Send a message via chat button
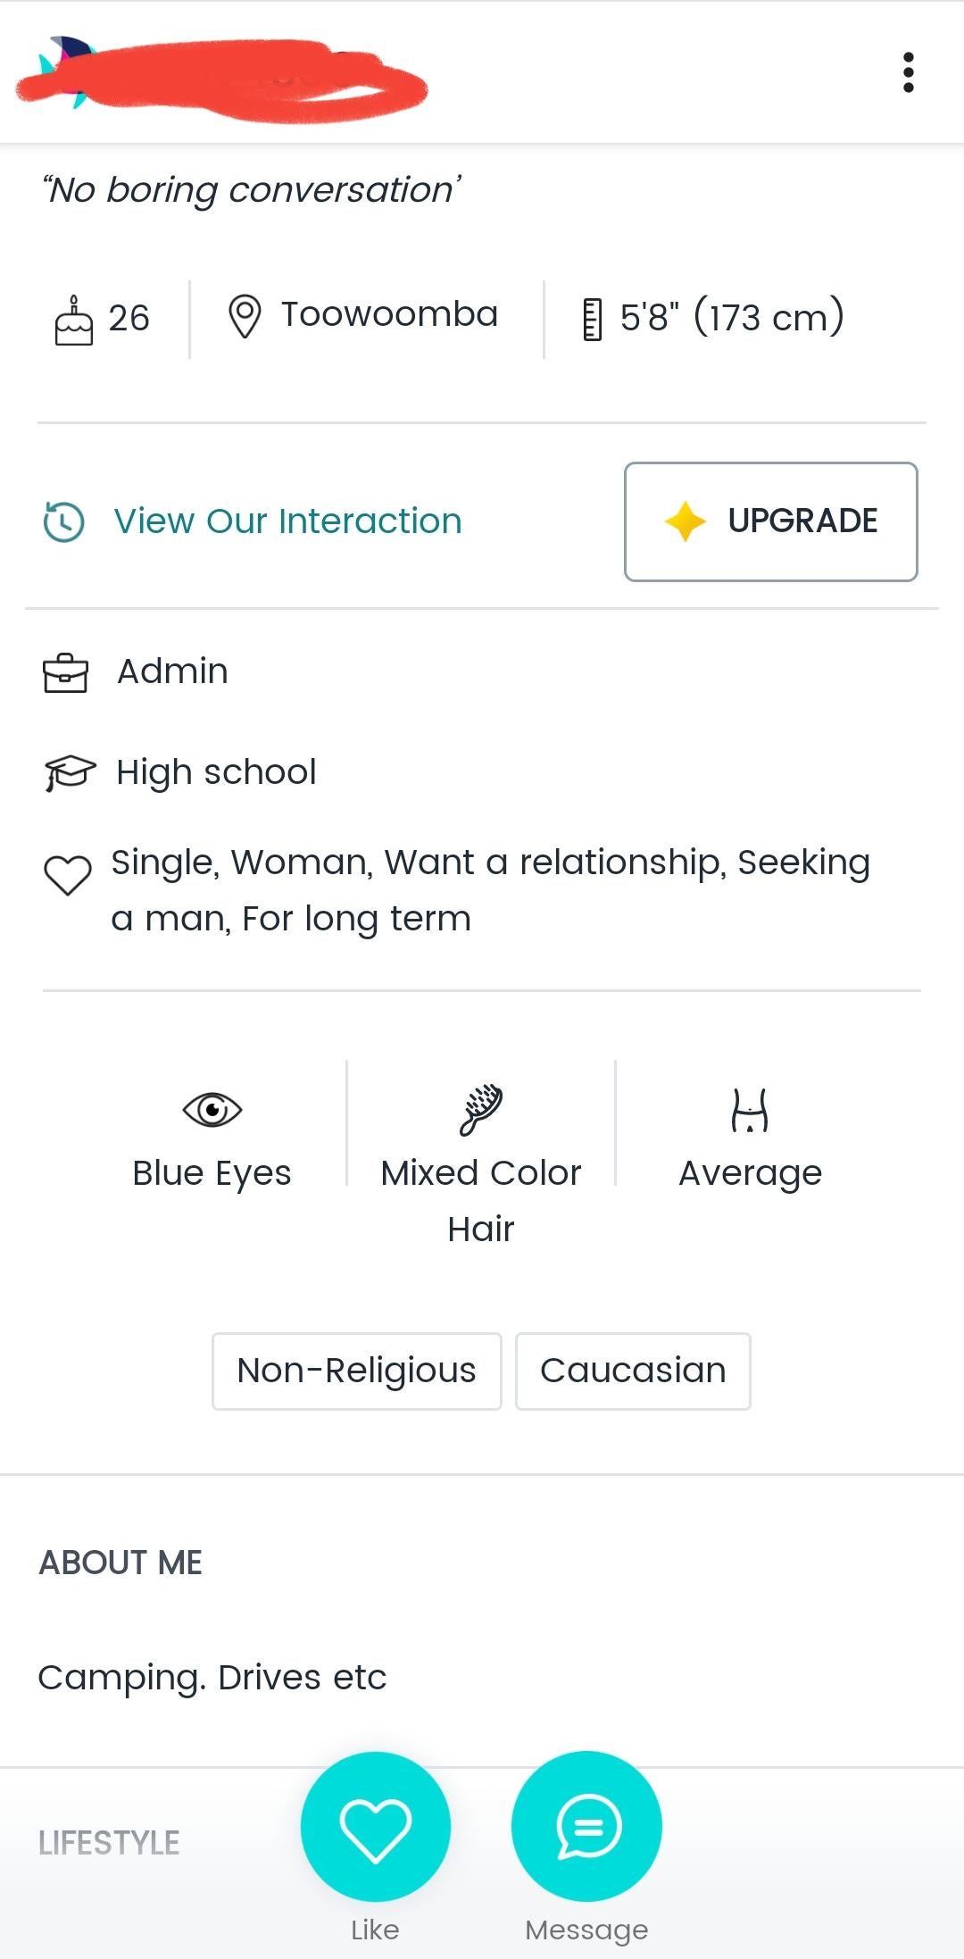This screenshot has height=1959, width=964. pos(586,1827)
